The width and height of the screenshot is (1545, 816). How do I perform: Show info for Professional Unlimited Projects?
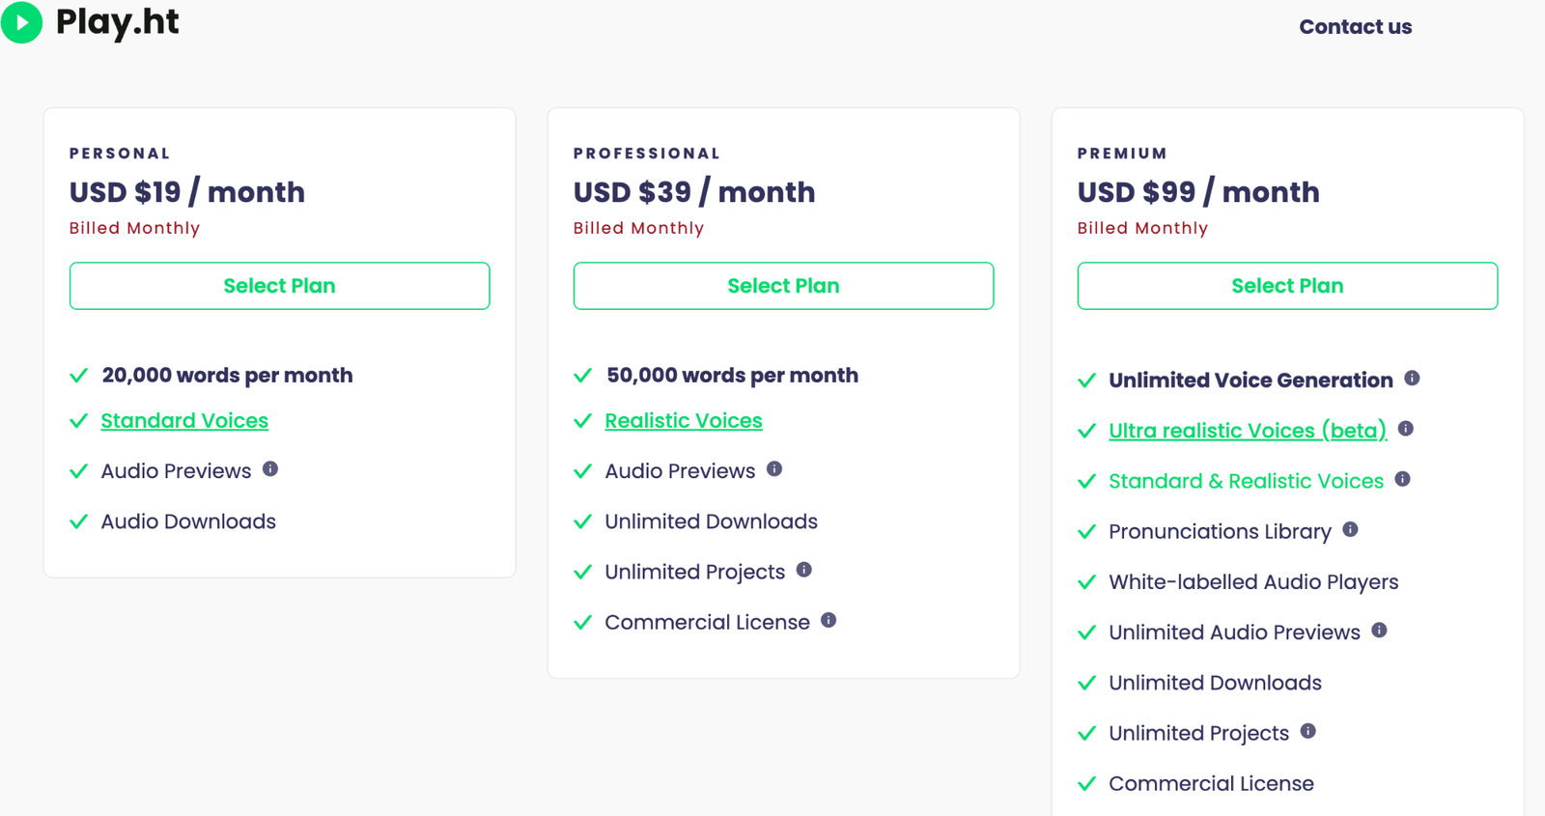pyautogui.click(x=803, y=570)
